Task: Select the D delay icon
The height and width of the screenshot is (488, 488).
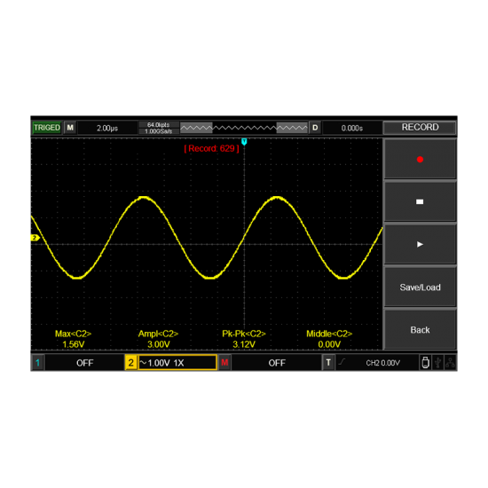Action: point(315,128)
